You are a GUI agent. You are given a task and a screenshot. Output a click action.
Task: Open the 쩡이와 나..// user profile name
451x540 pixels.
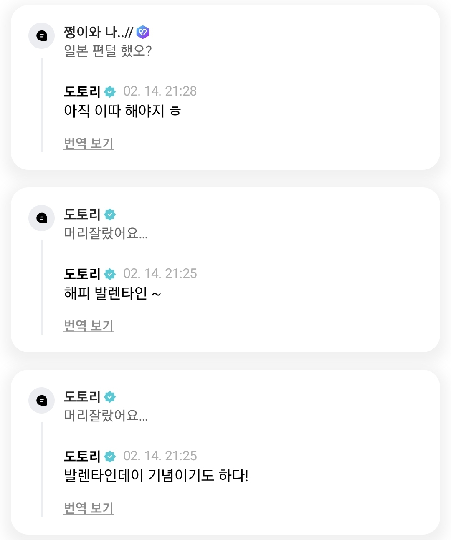point(98,32)
